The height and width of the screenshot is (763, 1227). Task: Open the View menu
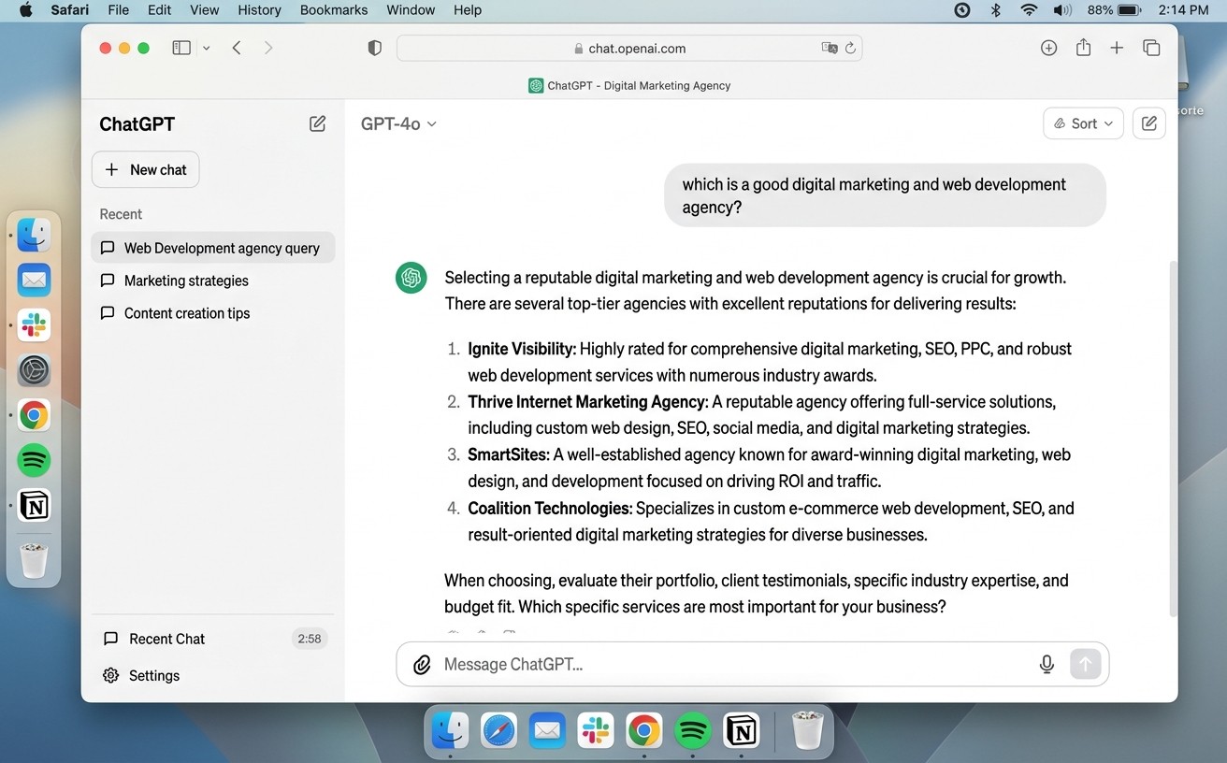(x=204, y=10)
